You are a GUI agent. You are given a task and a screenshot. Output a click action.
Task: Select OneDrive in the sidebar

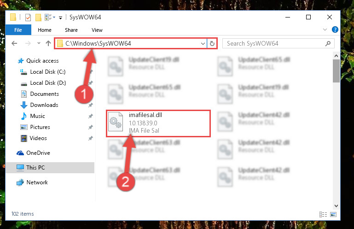click(38, 153)
